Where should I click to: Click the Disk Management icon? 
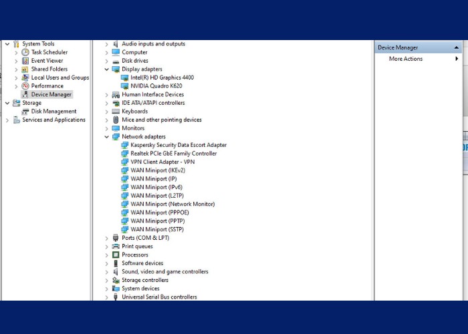click(x=25, y=112)
